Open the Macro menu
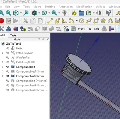 [37, 7]
